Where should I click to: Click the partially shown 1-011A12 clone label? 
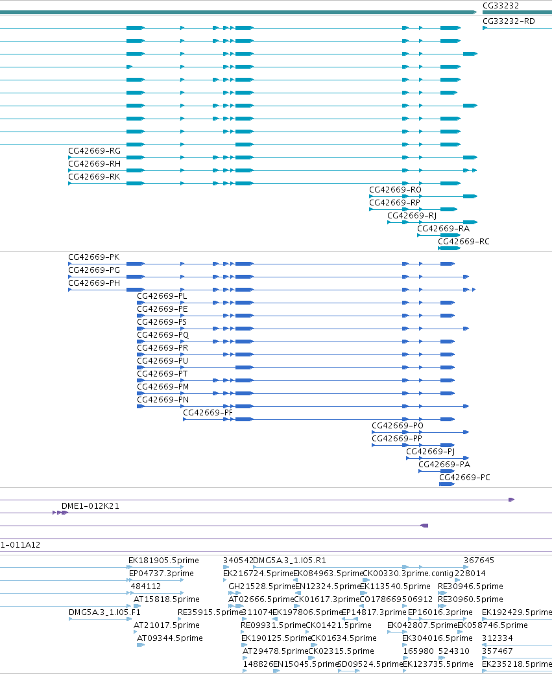click(x=20, y=545)
